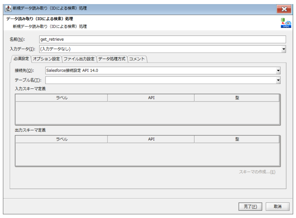
Task: Click the 接続先(O) label
Action: 24,71
